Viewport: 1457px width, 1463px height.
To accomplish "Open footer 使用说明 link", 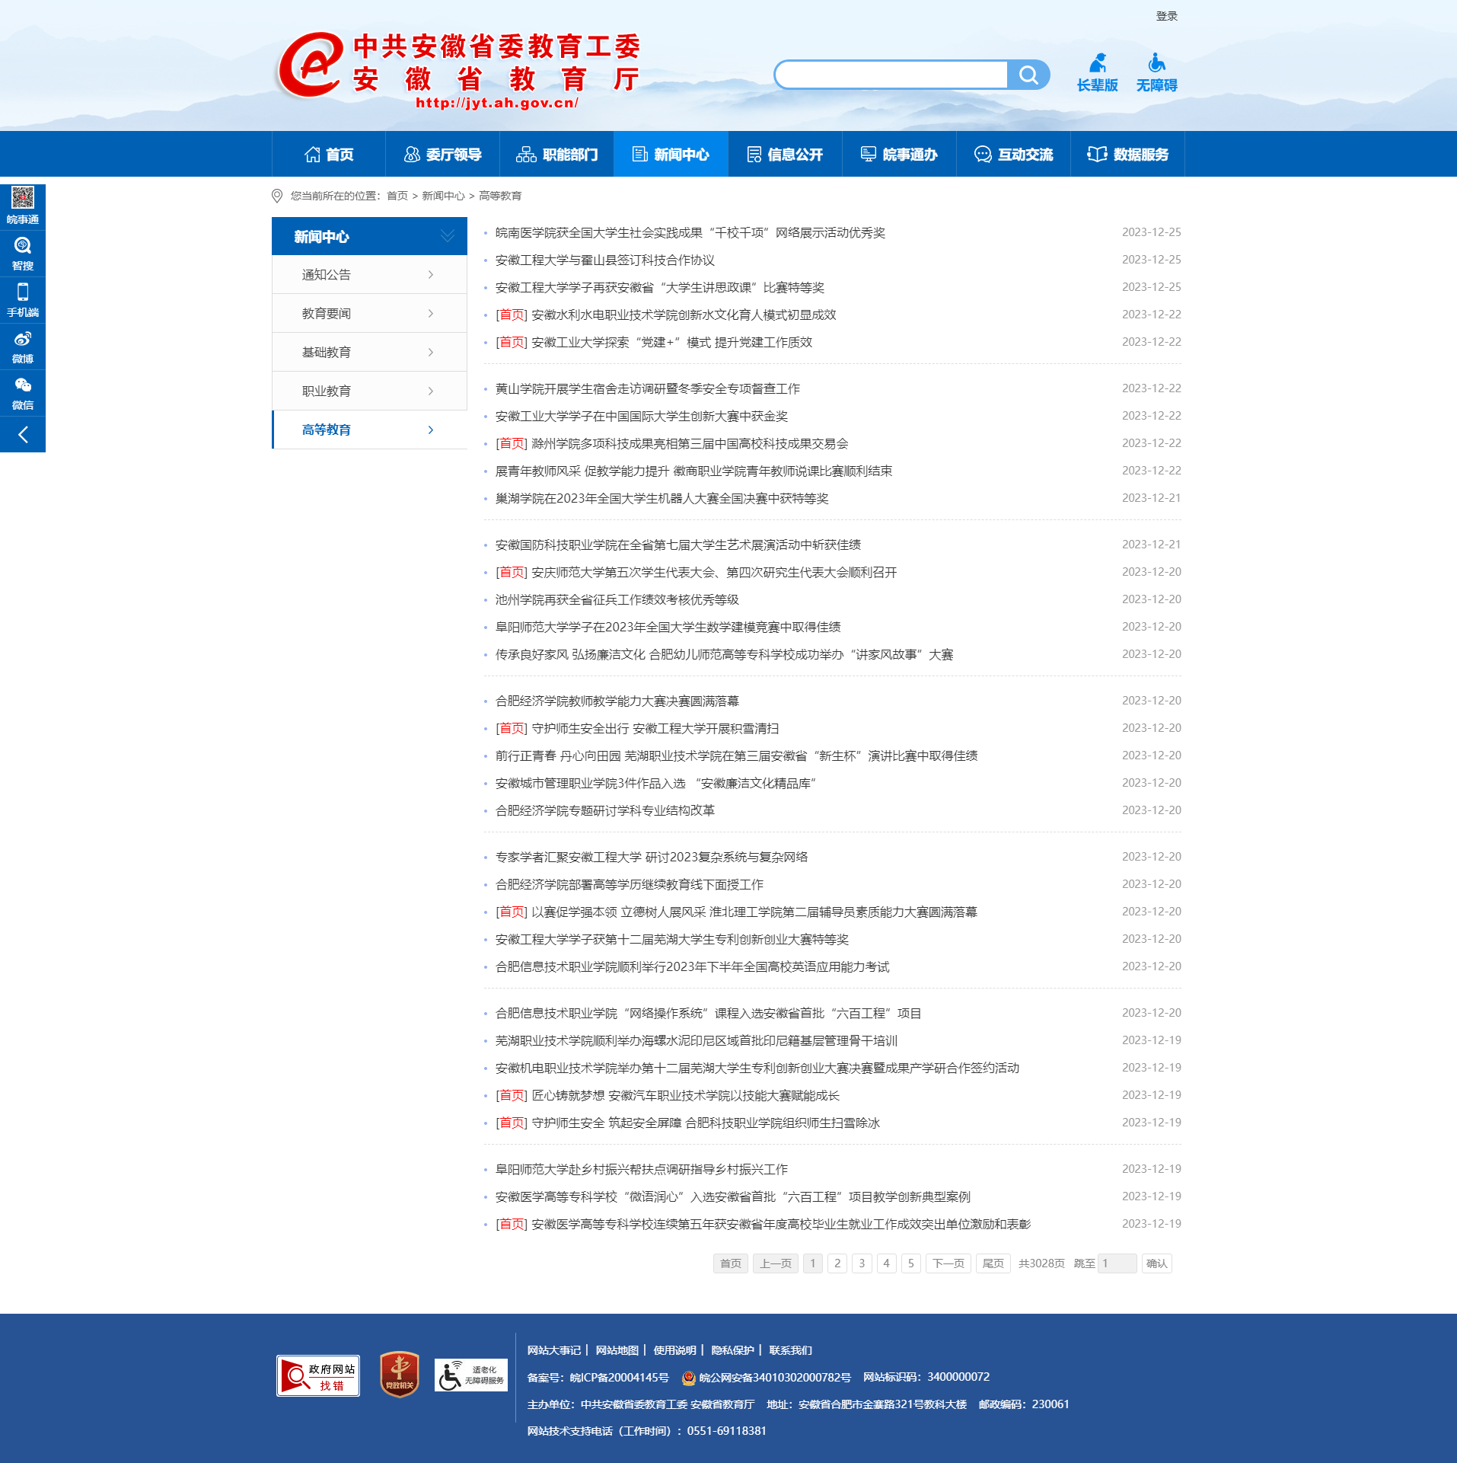I will click(x=675, y=1350).
